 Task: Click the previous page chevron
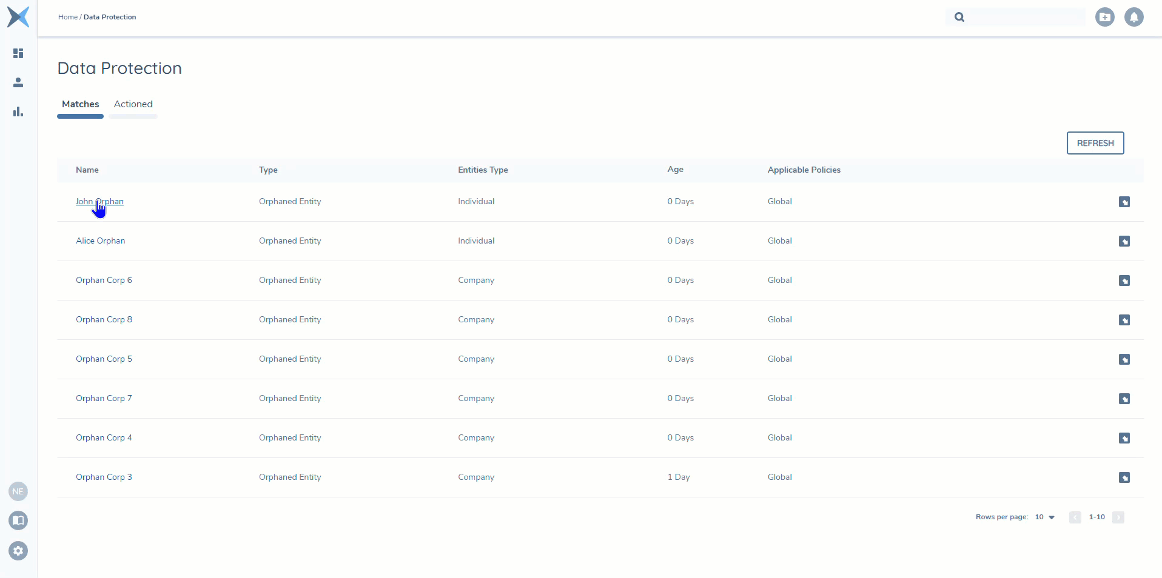pyautogui.click(x=1075, y=517)
